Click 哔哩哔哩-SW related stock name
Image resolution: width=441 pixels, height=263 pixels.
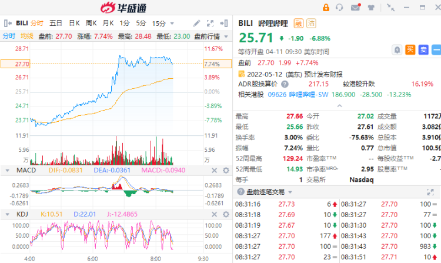pos(309,95)
